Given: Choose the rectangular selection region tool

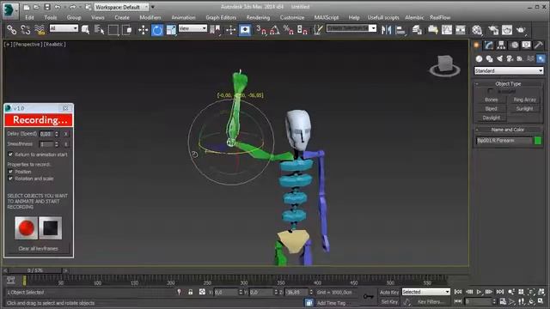Looking at the screenshot, I should (x=113, y=30).
